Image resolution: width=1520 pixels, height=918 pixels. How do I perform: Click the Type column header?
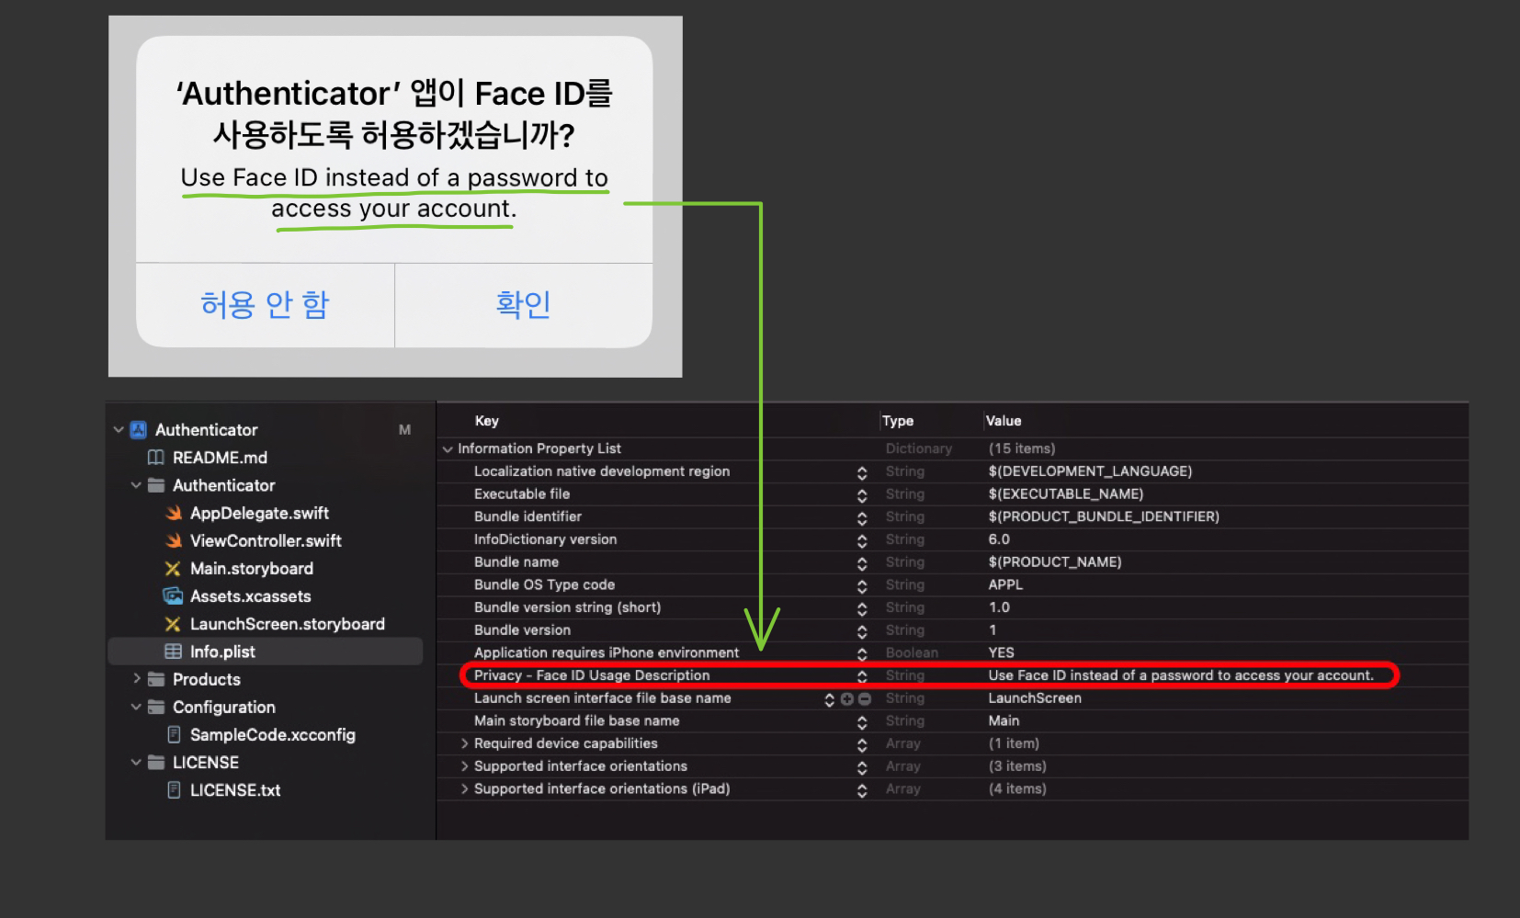point(898,421)
